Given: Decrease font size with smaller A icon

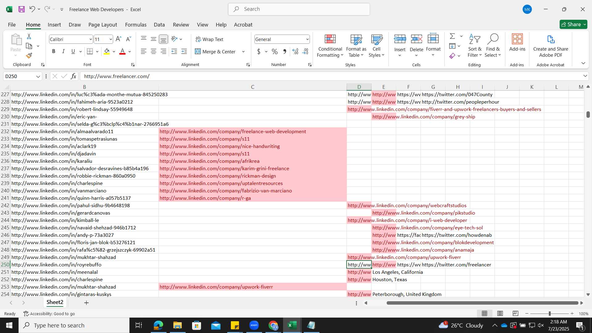Looking at the screenshot, I should coord(129,39).
